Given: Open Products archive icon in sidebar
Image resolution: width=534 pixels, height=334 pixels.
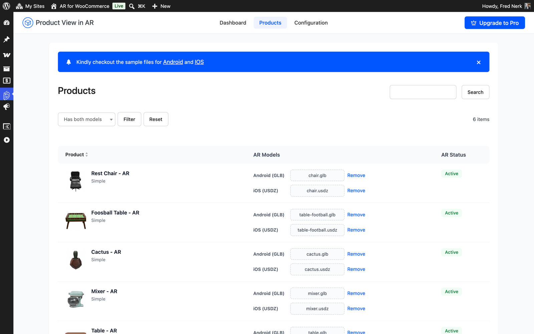Looking at the screenshot, I should click(7, 69).
